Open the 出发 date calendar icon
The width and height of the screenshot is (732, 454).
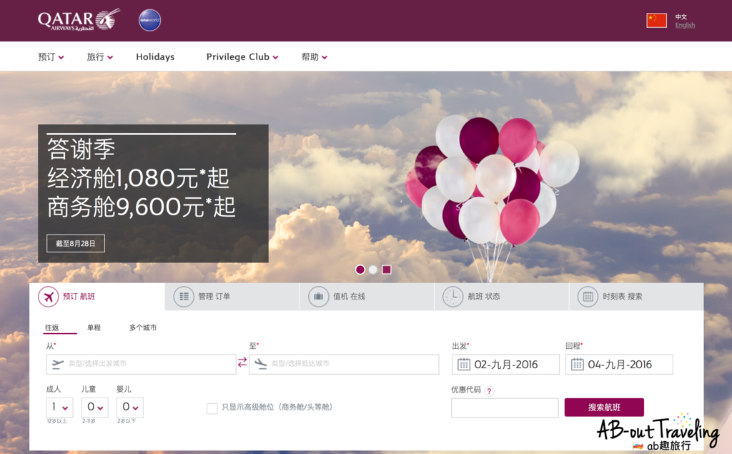[x=462, y=364]
